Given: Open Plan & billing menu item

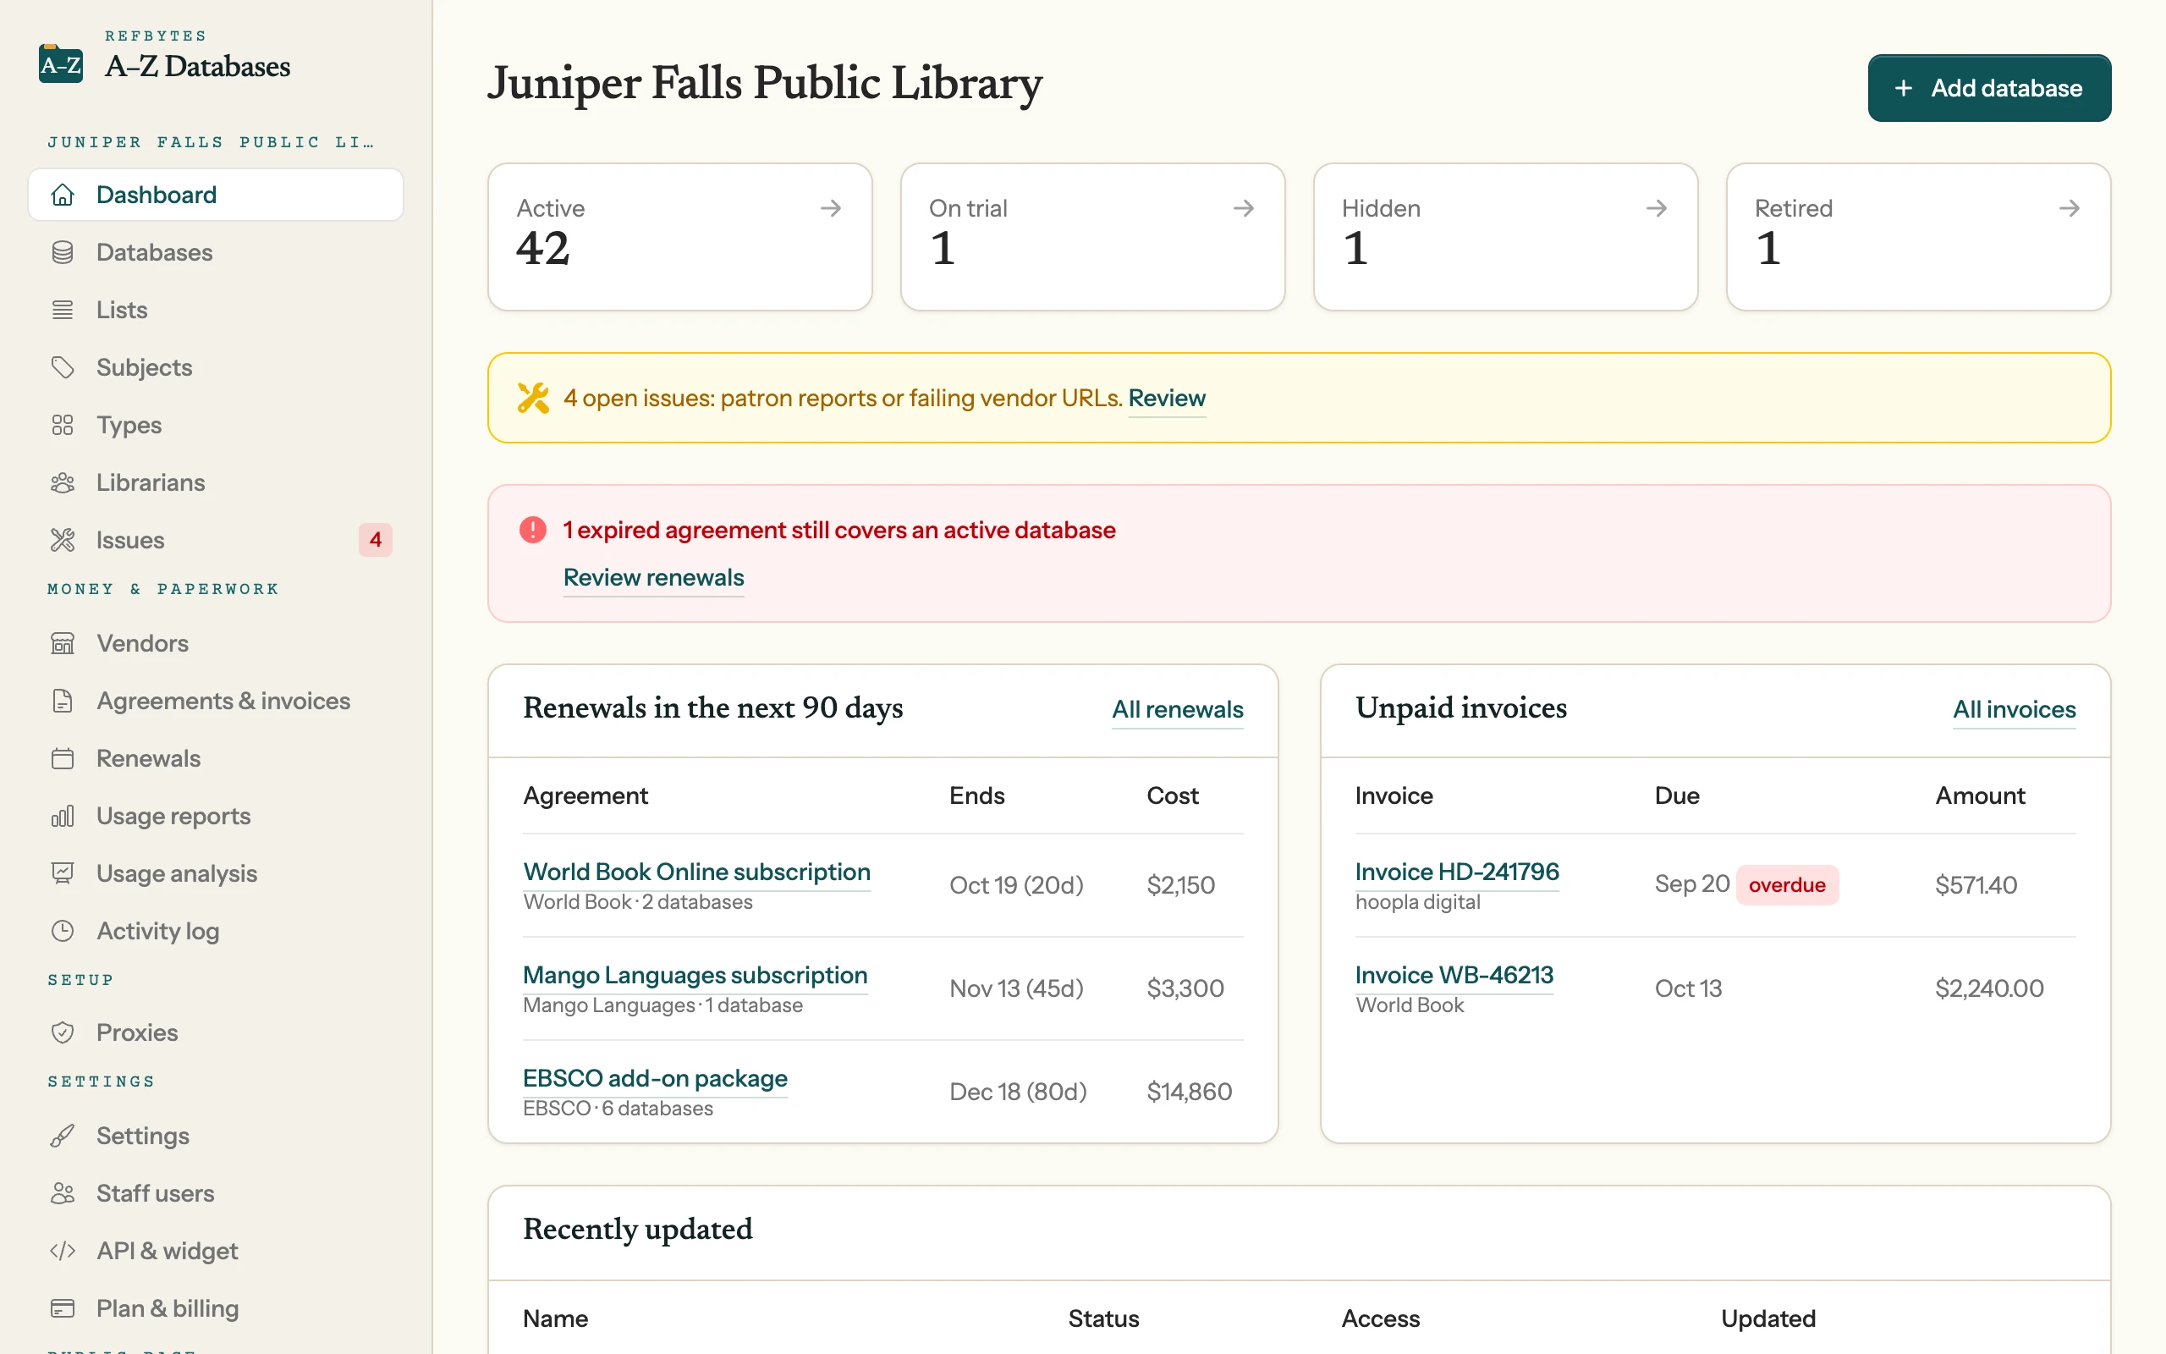Looking at the screenshot, I should pyautogui.click(x=216, y=1308).
